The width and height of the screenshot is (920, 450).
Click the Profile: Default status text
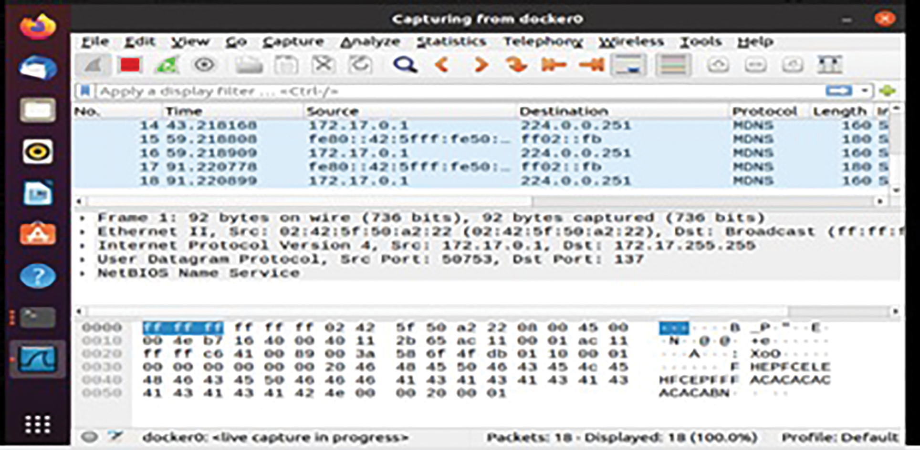840,437
